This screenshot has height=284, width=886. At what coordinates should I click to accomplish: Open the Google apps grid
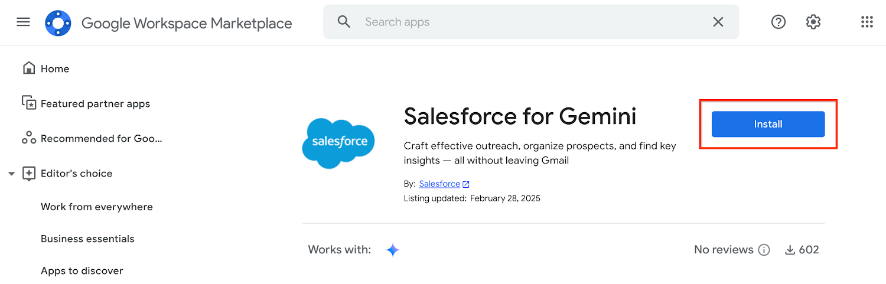(x=867, y=22)
